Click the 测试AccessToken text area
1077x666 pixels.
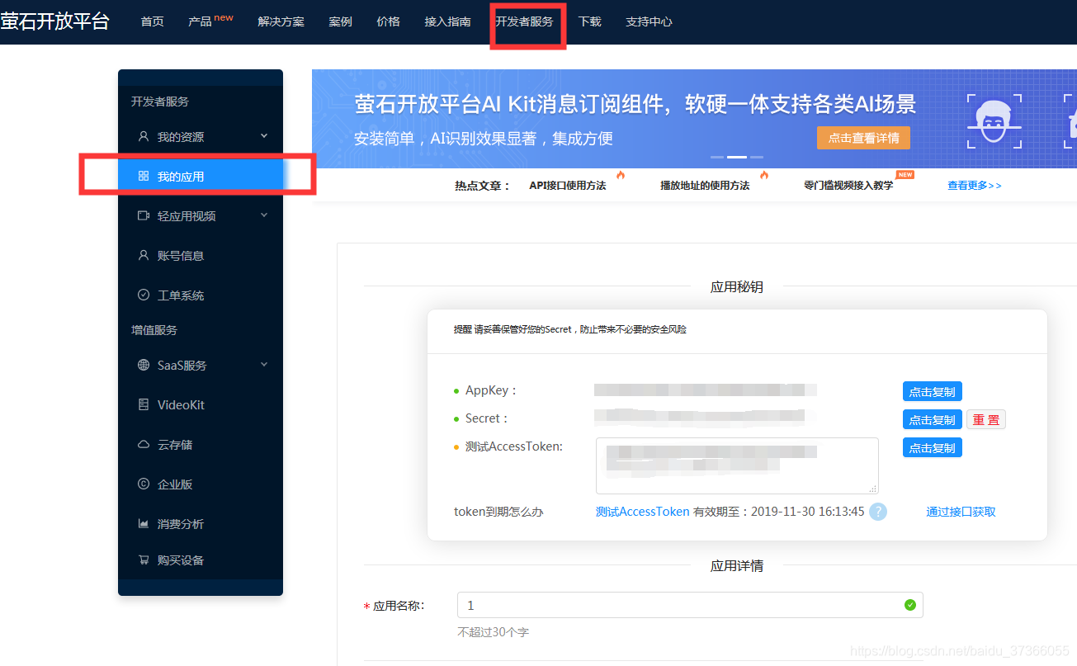click(737, 465)
